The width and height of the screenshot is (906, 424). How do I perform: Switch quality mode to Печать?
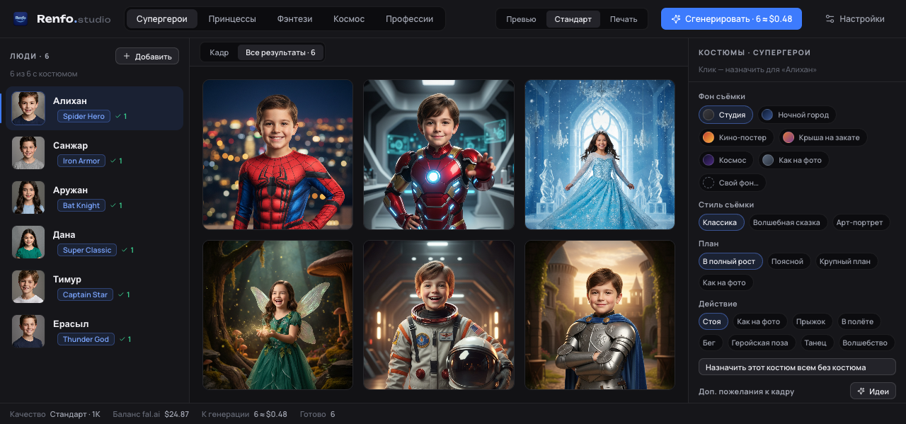click(624, 19)
